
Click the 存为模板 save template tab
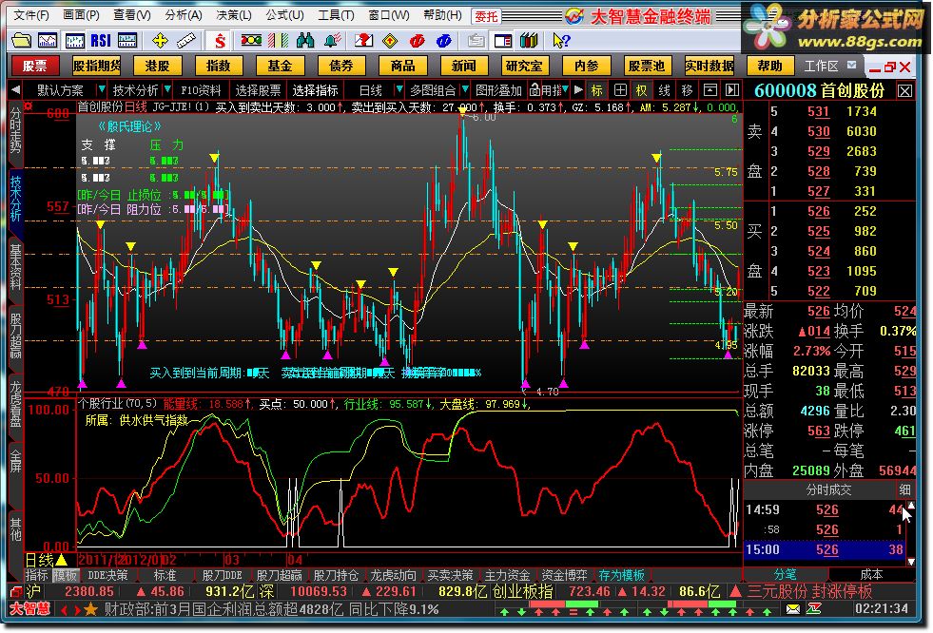(x=621, y=575)
